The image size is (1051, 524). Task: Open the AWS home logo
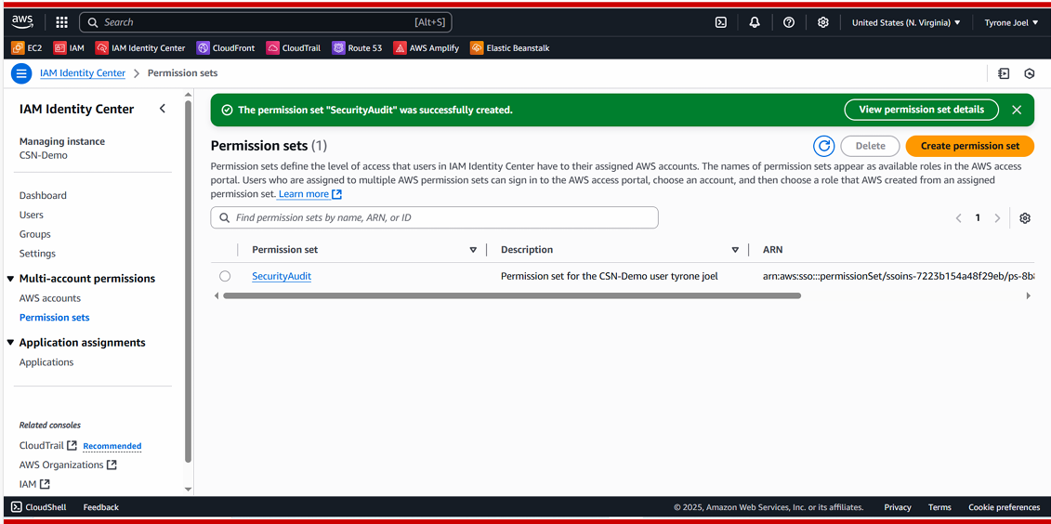point(23,22)
